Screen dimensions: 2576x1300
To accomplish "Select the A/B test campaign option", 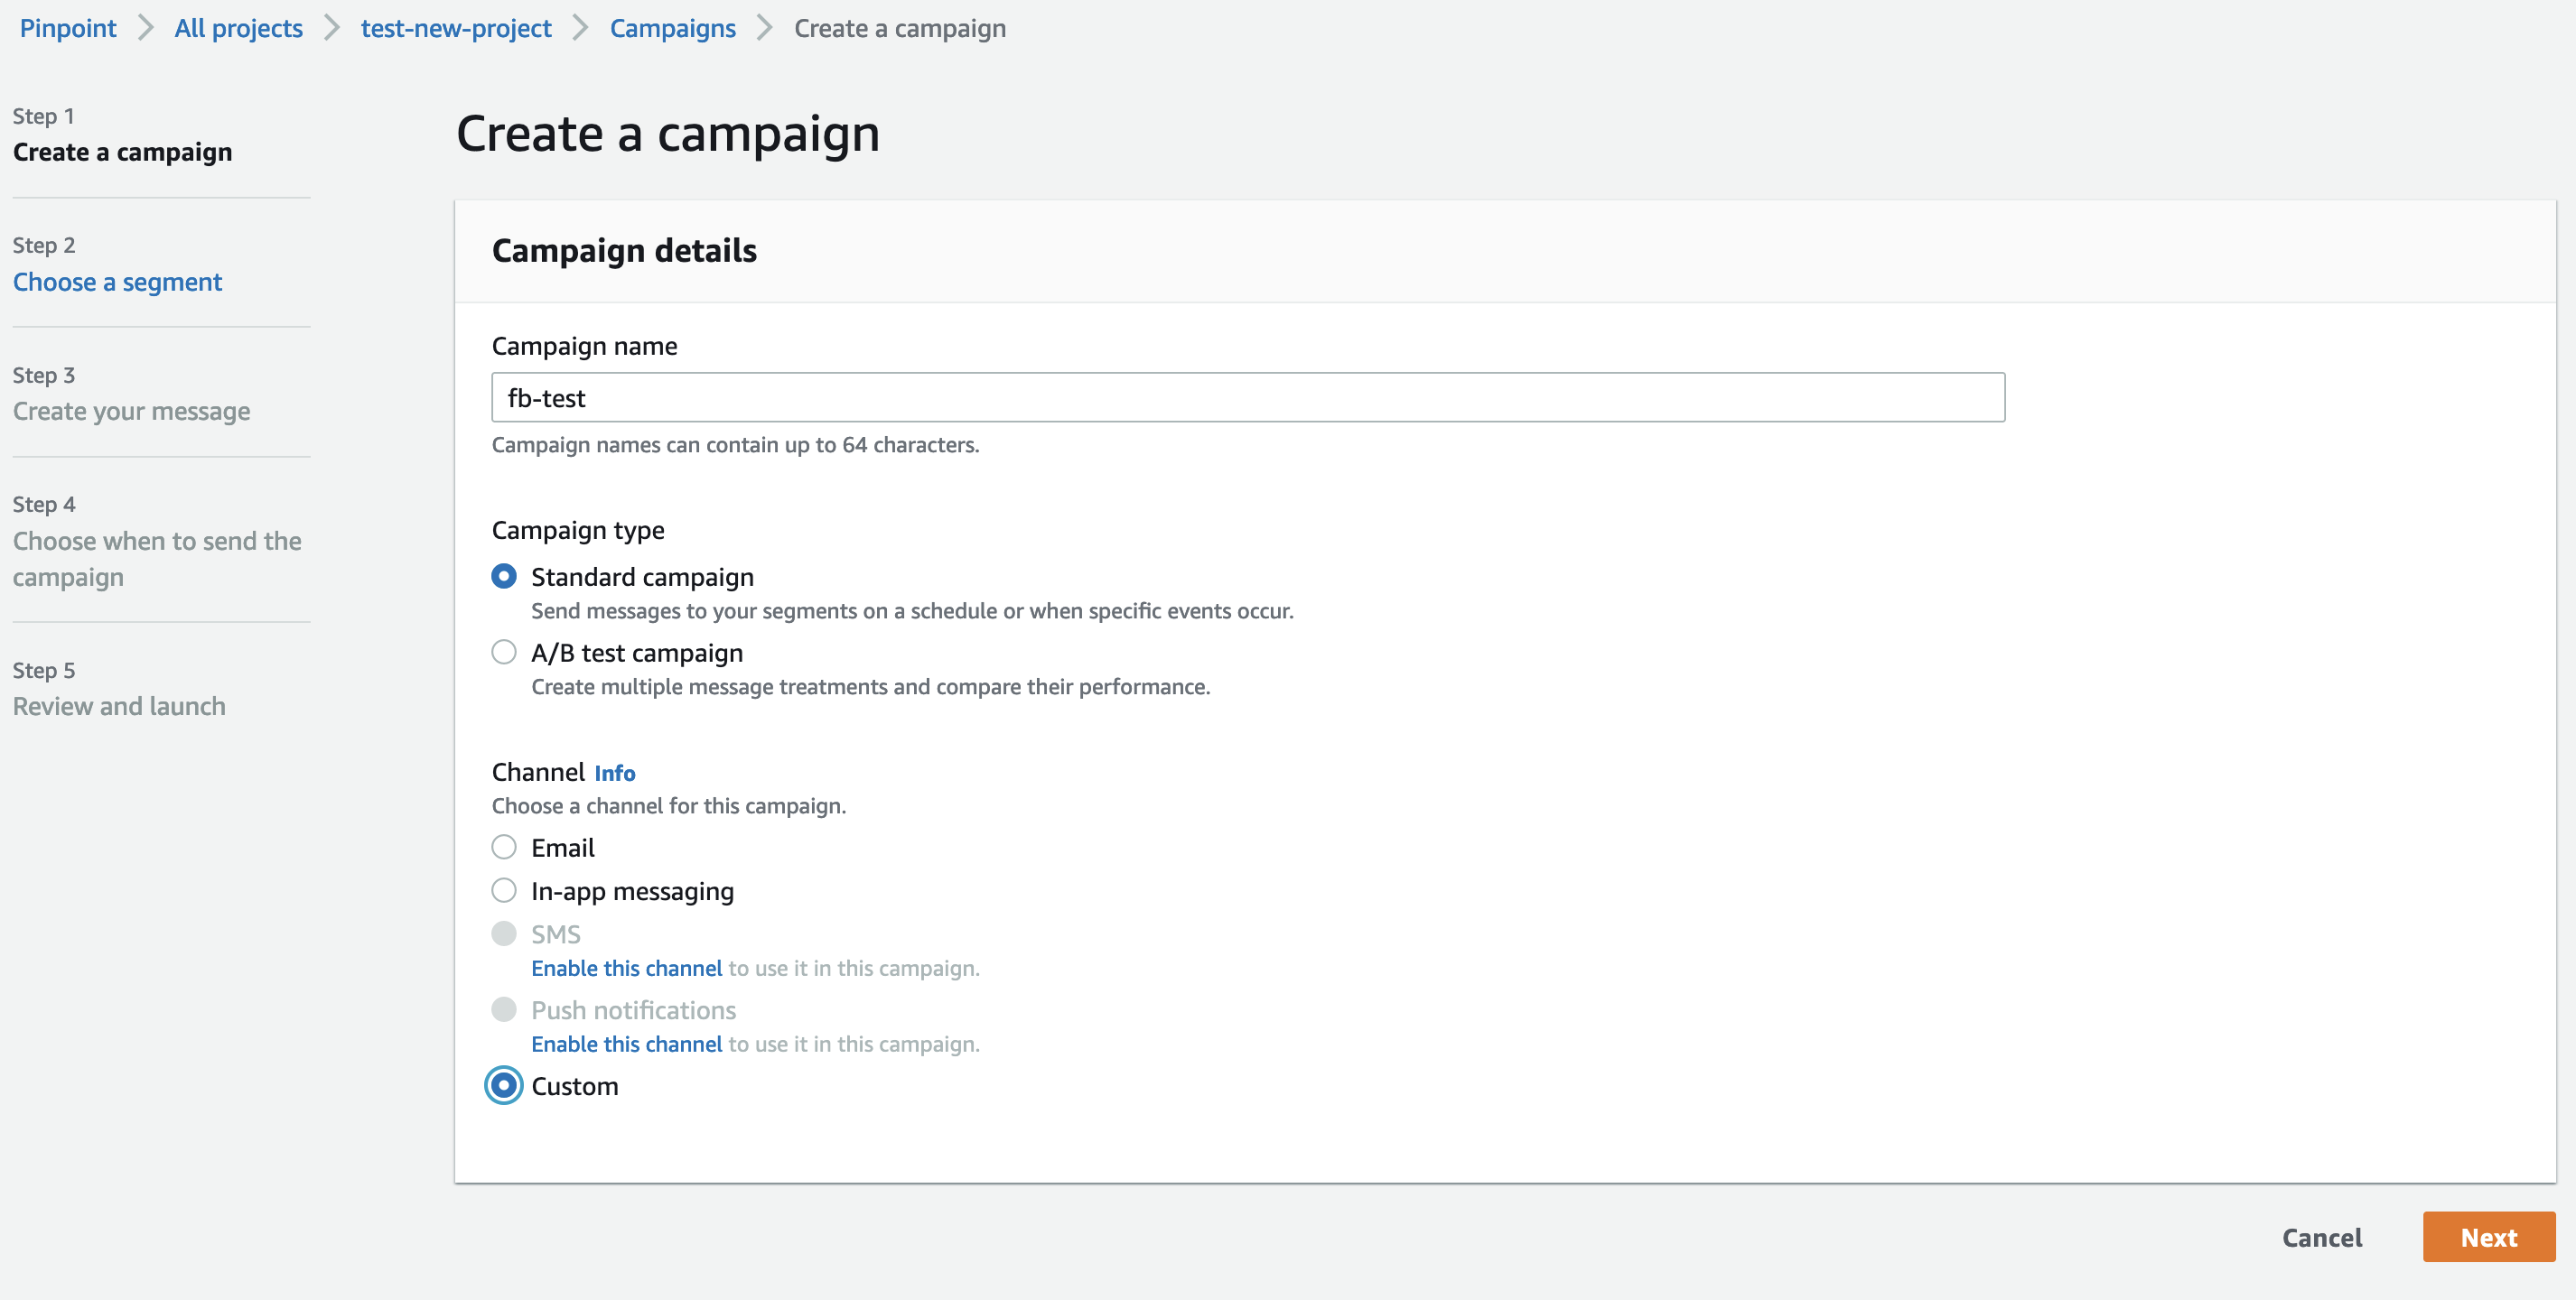I will [504, 653].
